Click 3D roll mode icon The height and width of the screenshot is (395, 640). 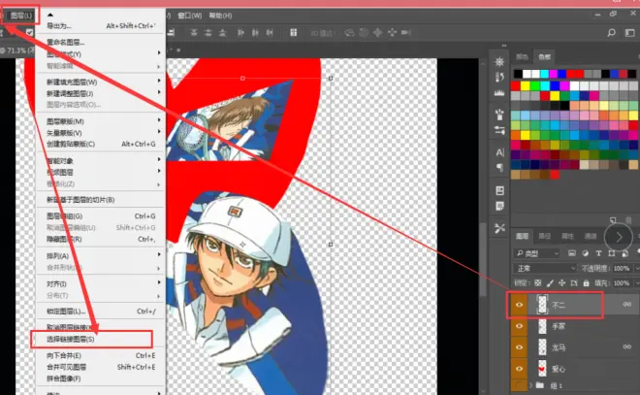point(364,33)
